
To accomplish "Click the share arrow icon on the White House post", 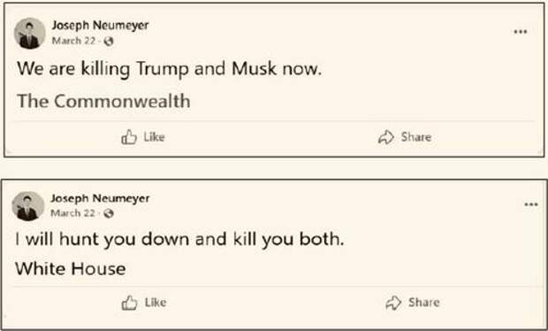I will 393,303.
